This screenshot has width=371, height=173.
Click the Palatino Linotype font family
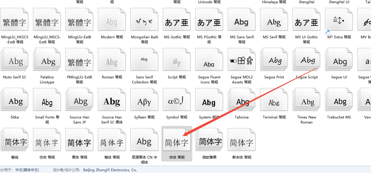click(x=47, y=60)
